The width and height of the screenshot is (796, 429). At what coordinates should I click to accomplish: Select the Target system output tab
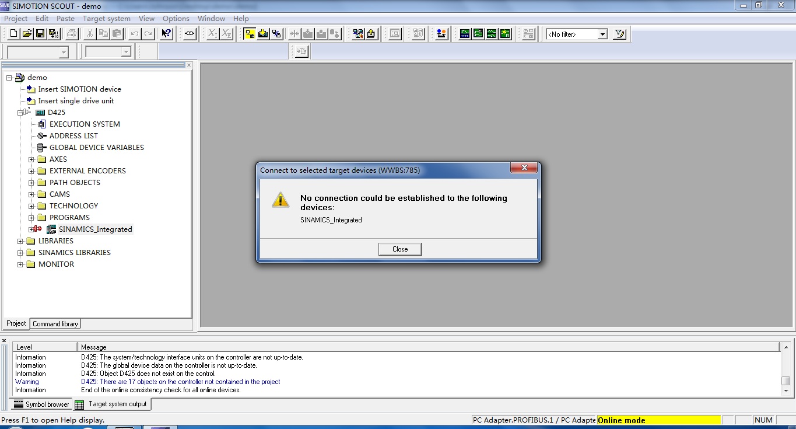[111, 404]
